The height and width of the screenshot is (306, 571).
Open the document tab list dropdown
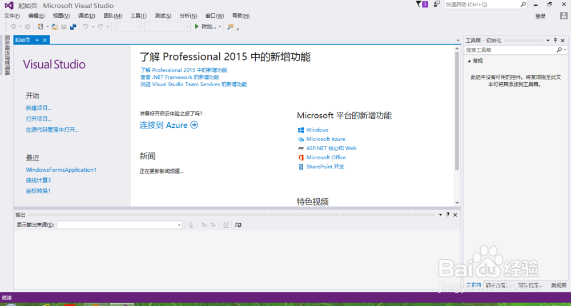(458, 40)
